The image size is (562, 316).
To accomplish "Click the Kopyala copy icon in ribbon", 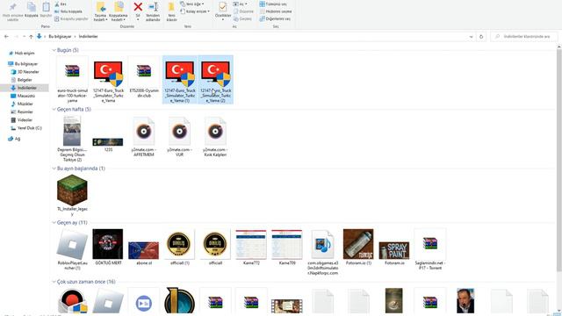I will pyautogui.click(x=32, y=10).
